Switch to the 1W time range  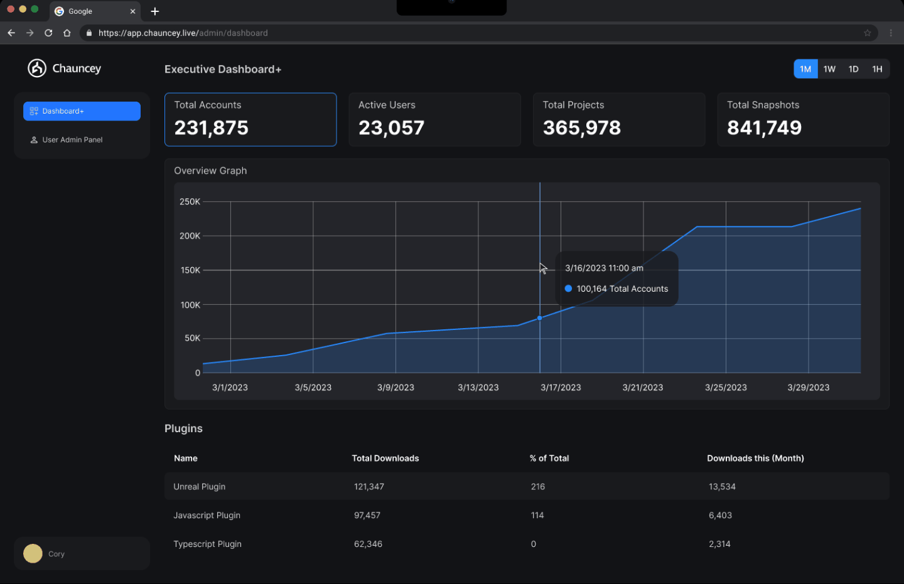pos(829,69)
